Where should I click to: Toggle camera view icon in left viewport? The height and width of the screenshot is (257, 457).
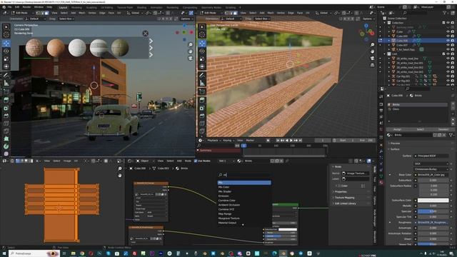tap(191, 59)
